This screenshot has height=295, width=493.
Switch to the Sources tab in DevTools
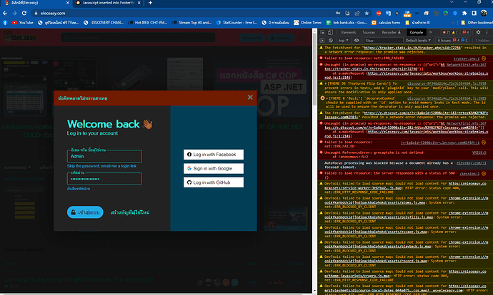(369, 32)
